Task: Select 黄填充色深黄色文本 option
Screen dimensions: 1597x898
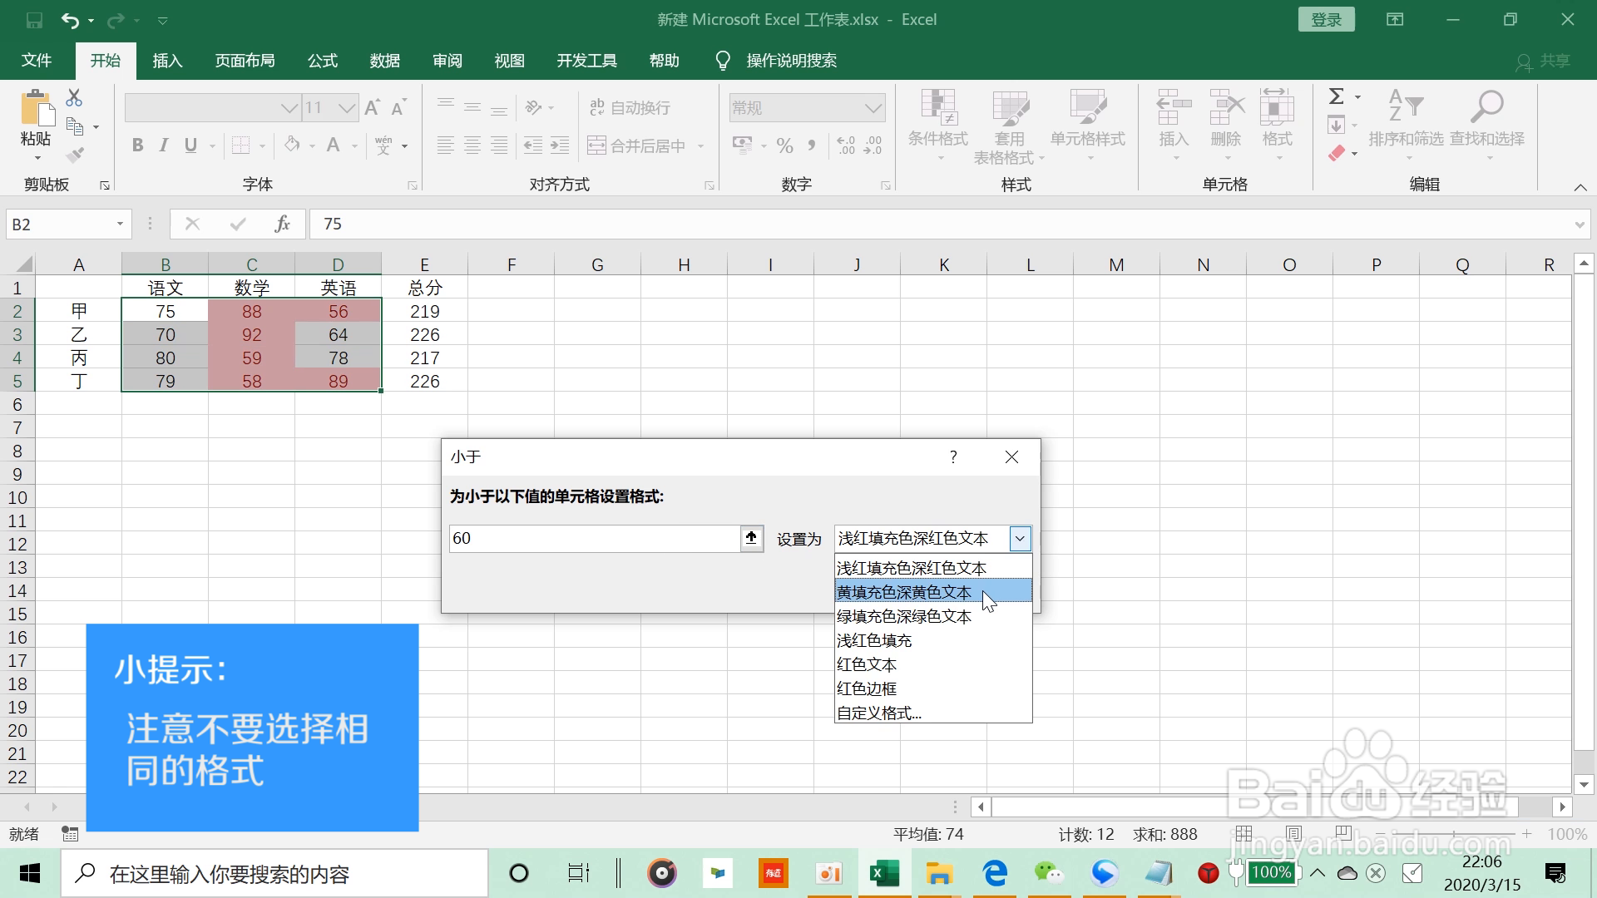Action: 905,592
